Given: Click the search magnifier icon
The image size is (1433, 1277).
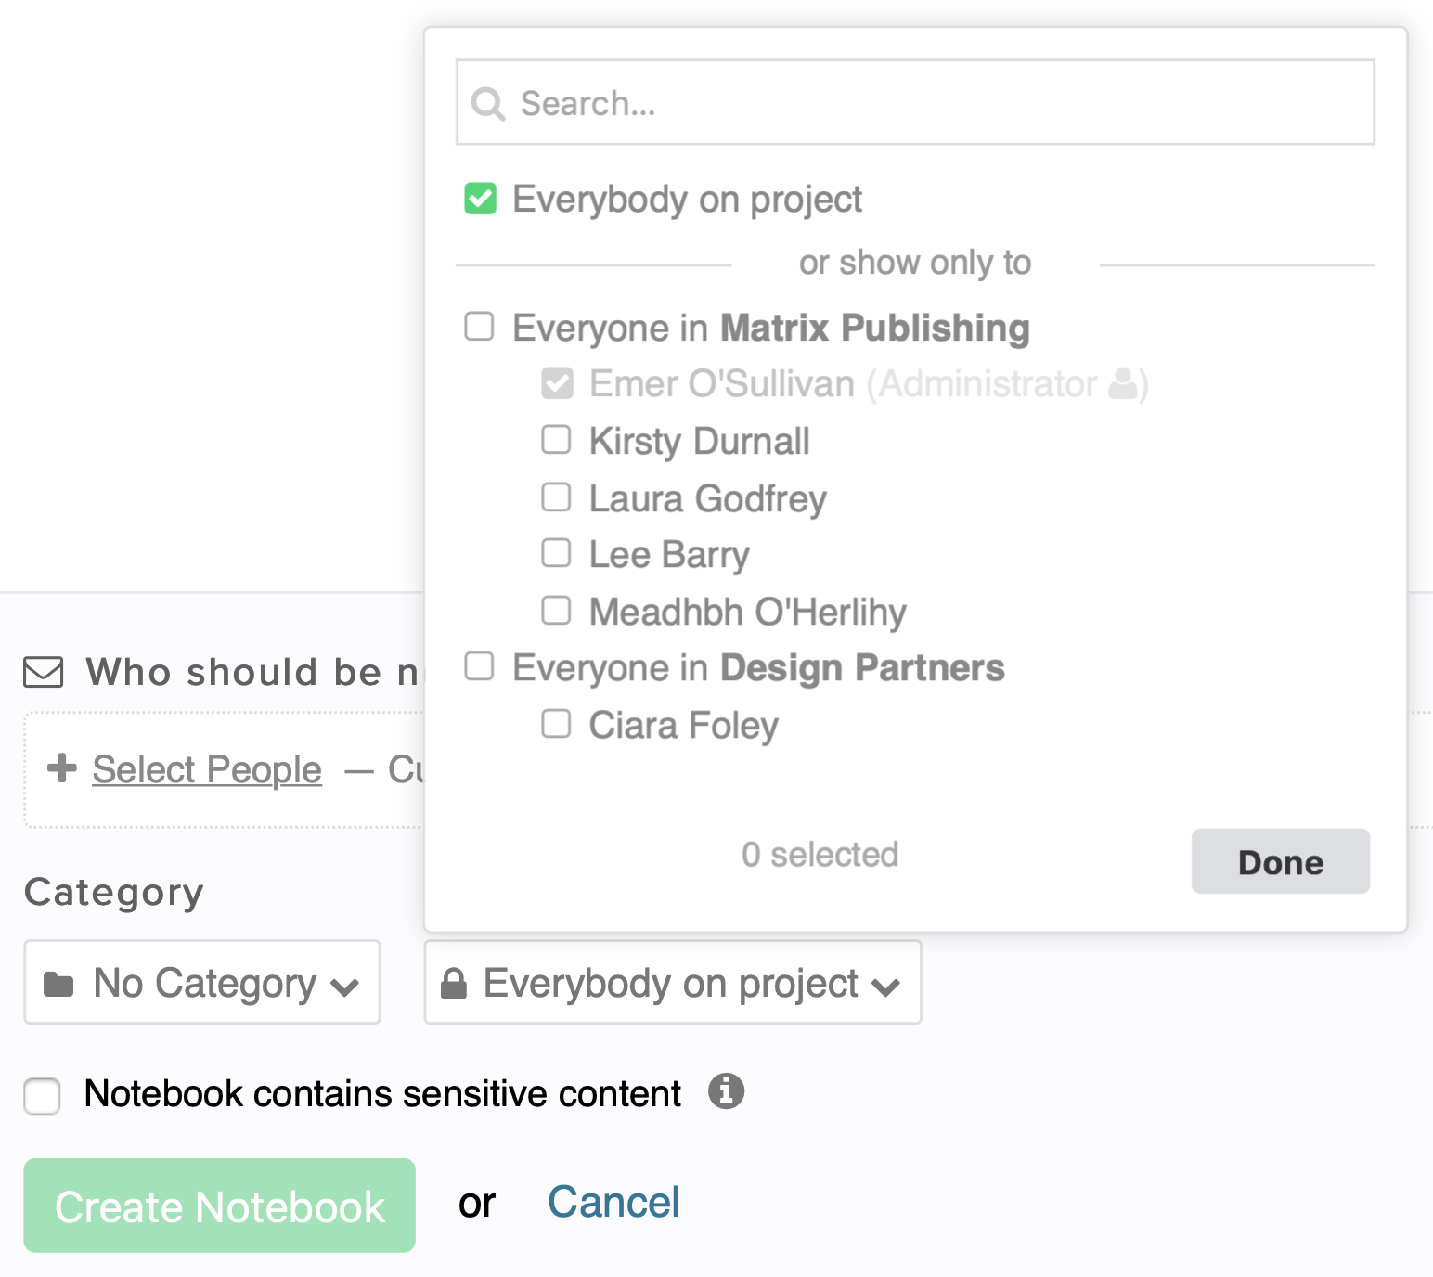Looking at the screenshot, I should [487, 104].
